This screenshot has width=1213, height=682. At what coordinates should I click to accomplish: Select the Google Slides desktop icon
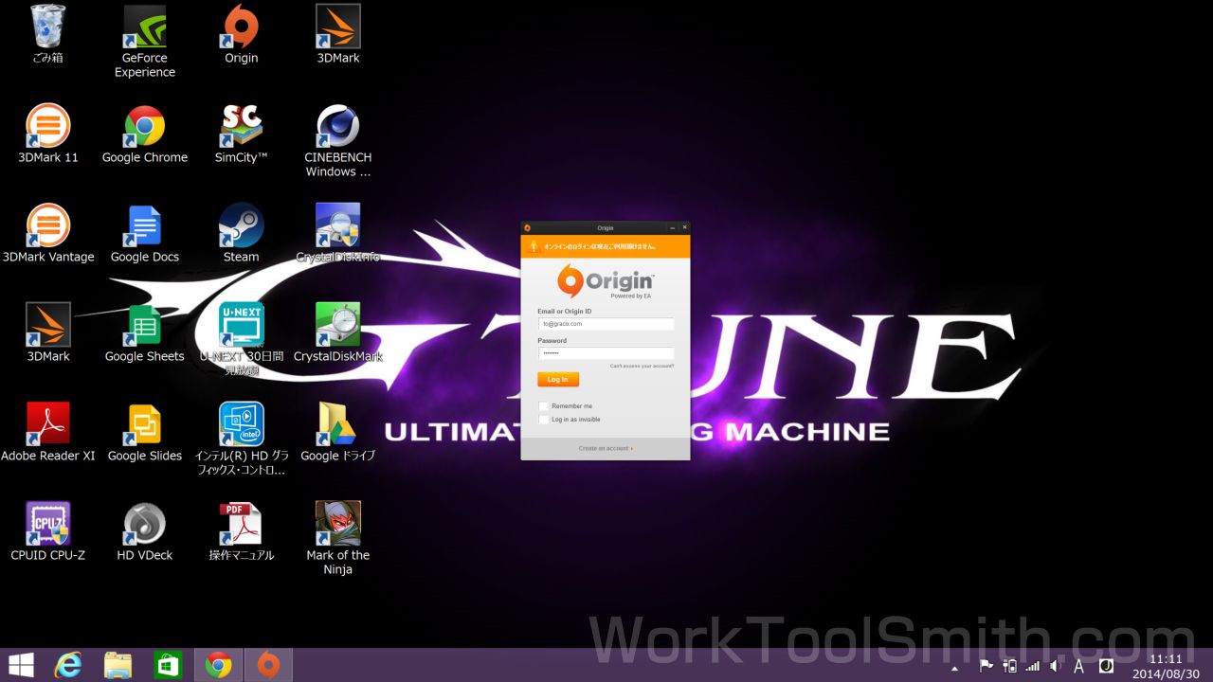145,432
